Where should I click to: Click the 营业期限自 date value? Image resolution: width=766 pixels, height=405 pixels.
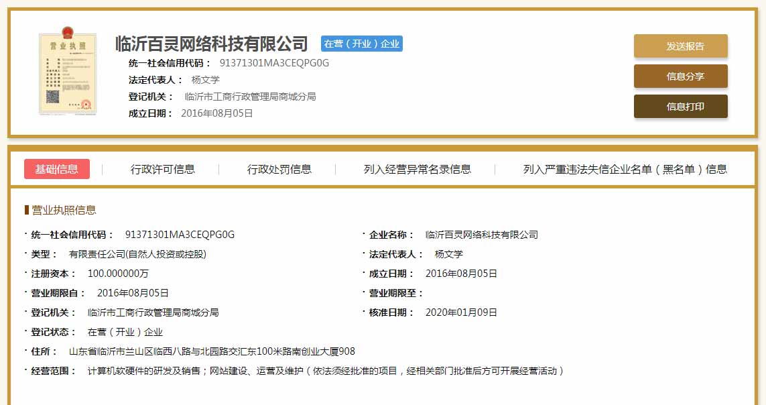coord(133,293)
